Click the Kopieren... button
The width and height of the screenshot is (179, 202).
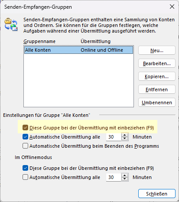[157, 76]
